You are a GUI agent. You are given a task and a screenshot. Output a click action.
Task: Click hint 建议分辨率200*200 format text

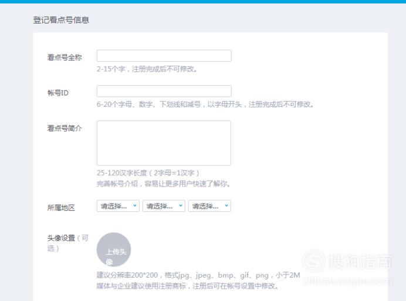(198, 275)
